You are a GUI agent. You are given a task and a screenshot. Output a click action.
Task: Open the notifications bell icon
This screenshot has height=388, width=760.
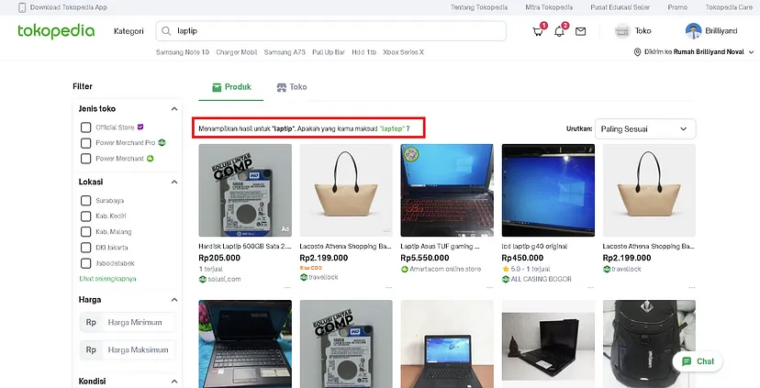[x=559, y=31]
